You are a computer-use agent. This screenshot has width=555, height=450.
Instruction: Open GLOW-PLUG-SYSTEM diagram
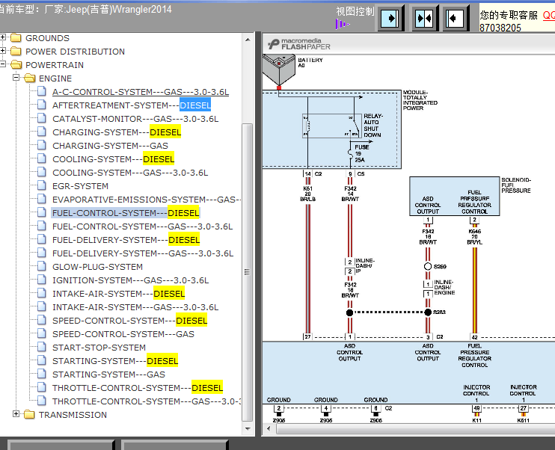click(x=97, y=267)
